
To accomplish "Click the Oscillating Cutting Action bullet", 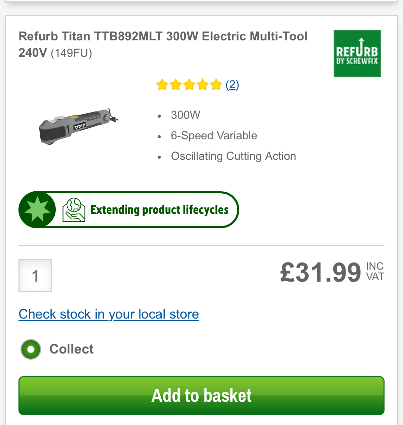I will pos(233,156).
